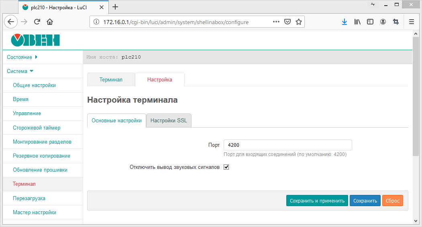Bookmark this page with star icon
The height and width of the screenshot is (227, 422).
(x=298, y=22)
